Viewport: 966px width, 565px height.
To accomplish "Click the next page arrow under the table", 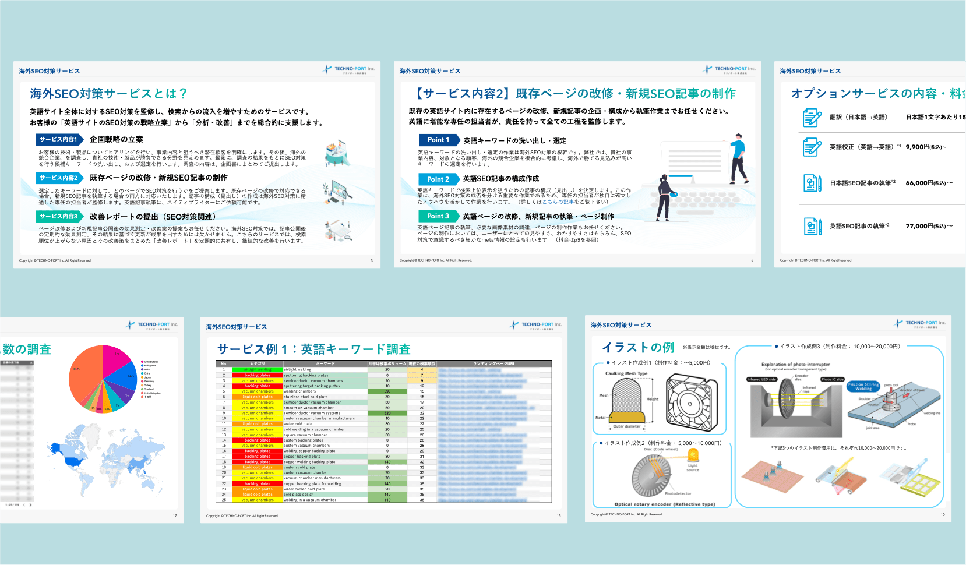I will [x=30, y=505].
